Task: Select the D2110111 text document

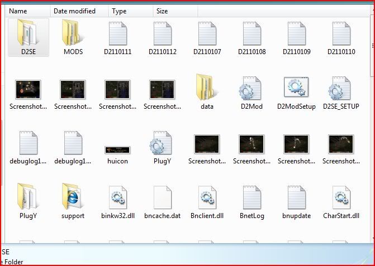Action: 117,33
